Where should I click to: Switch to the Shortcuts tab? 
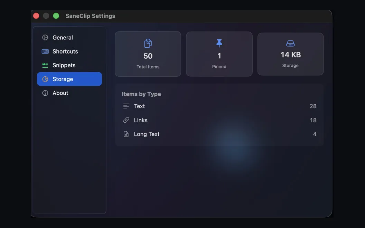(x=69, y=51)
